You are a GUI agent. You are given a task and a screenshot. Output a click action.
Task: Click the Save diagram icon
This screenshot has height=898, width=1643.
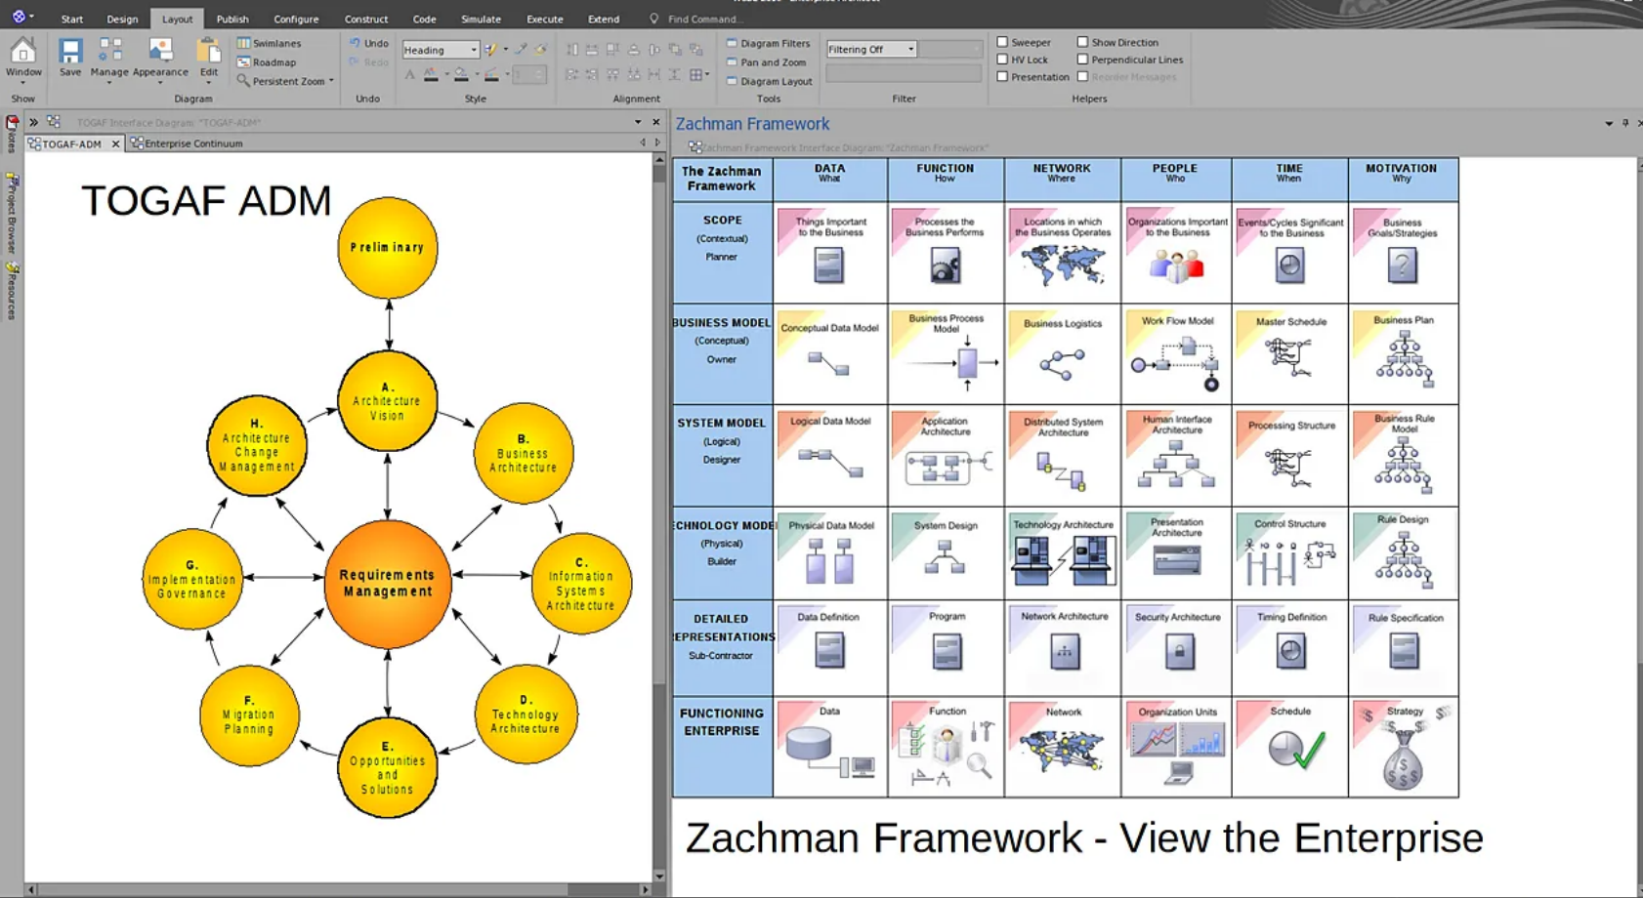click(x=70, y=50)
